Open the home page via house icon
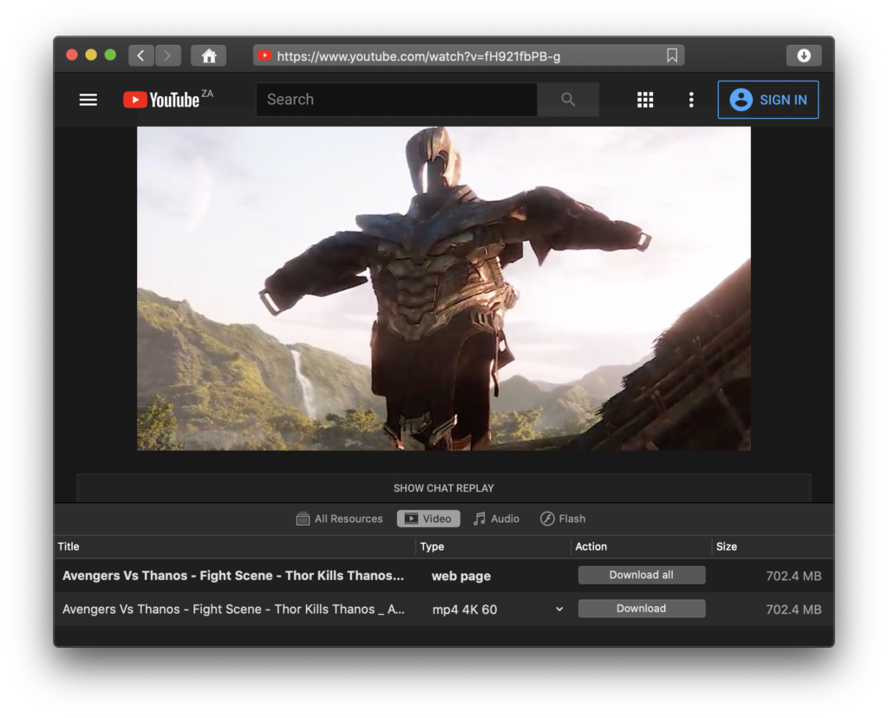Viewport: 888px width, 718px height. coord(209,55)
